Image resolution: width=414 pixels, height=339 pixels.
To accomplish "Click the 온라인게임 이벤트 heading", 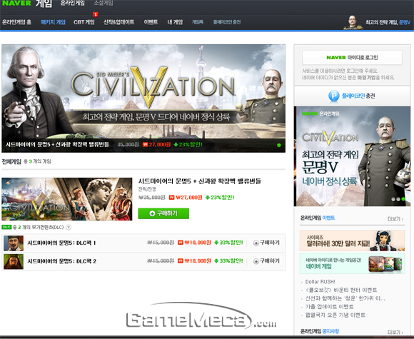I will pos(318,218).
